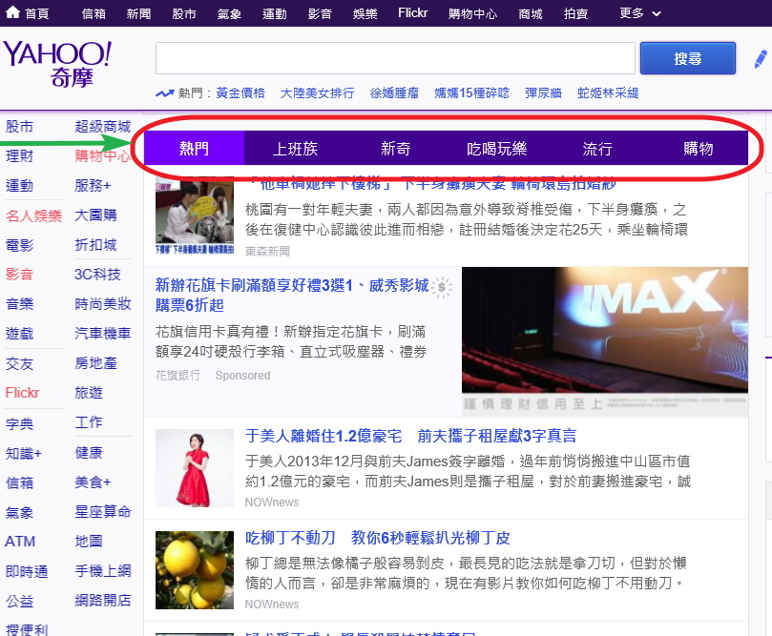772x636 pixels.
Task: Open Flickr in top navigation bar
Action: (412, 12)
